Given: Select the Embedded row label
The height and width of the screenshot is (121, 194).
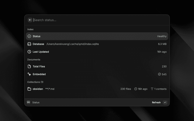Looking at the screenshot, I should pos(39,74).
